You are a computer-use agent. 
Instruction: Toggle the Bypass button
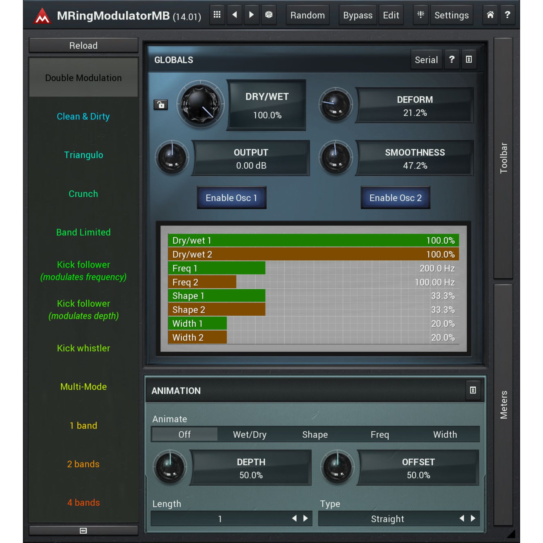click(358, 15)
